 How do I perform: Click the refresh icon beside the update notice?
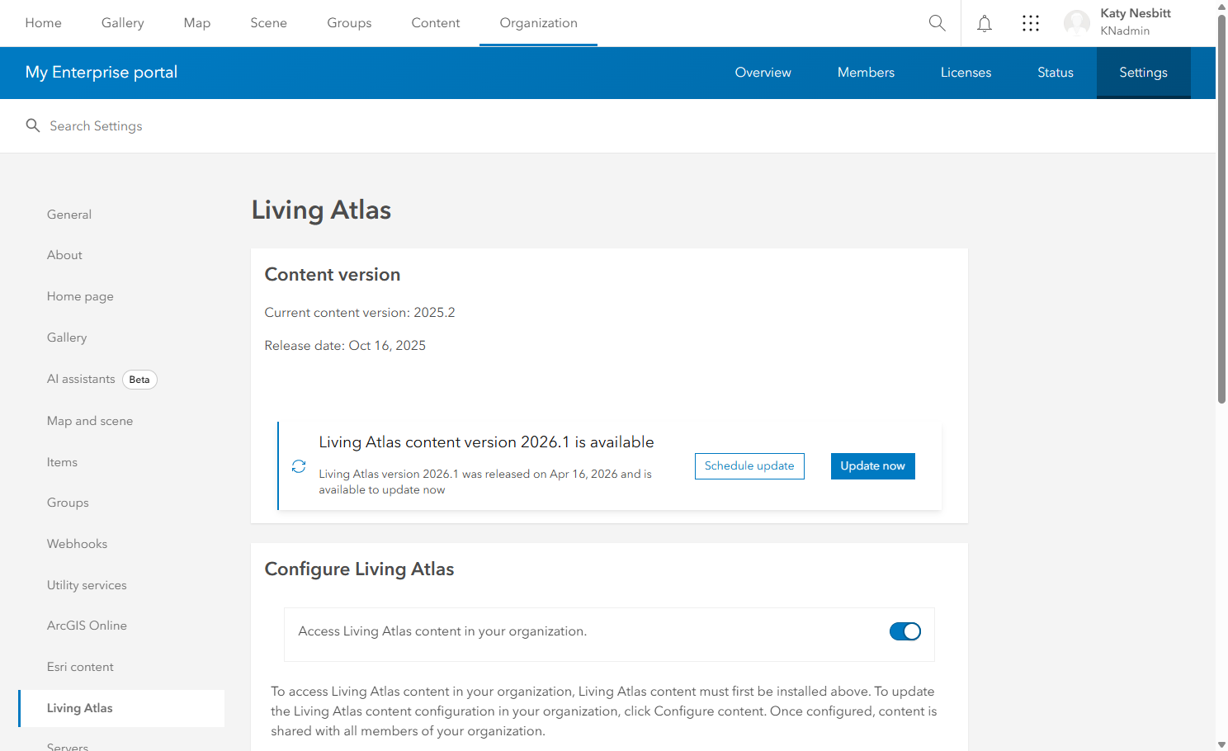coord(298,466)
